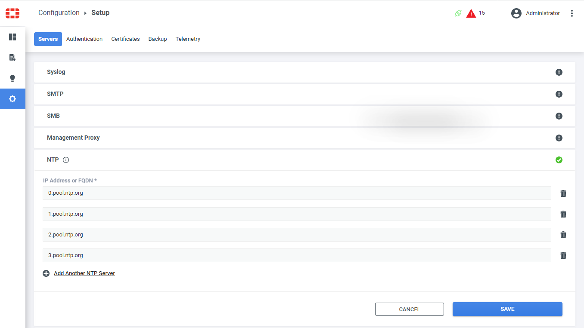
Task: Switch to the Authentication tab
Action: 84,39
